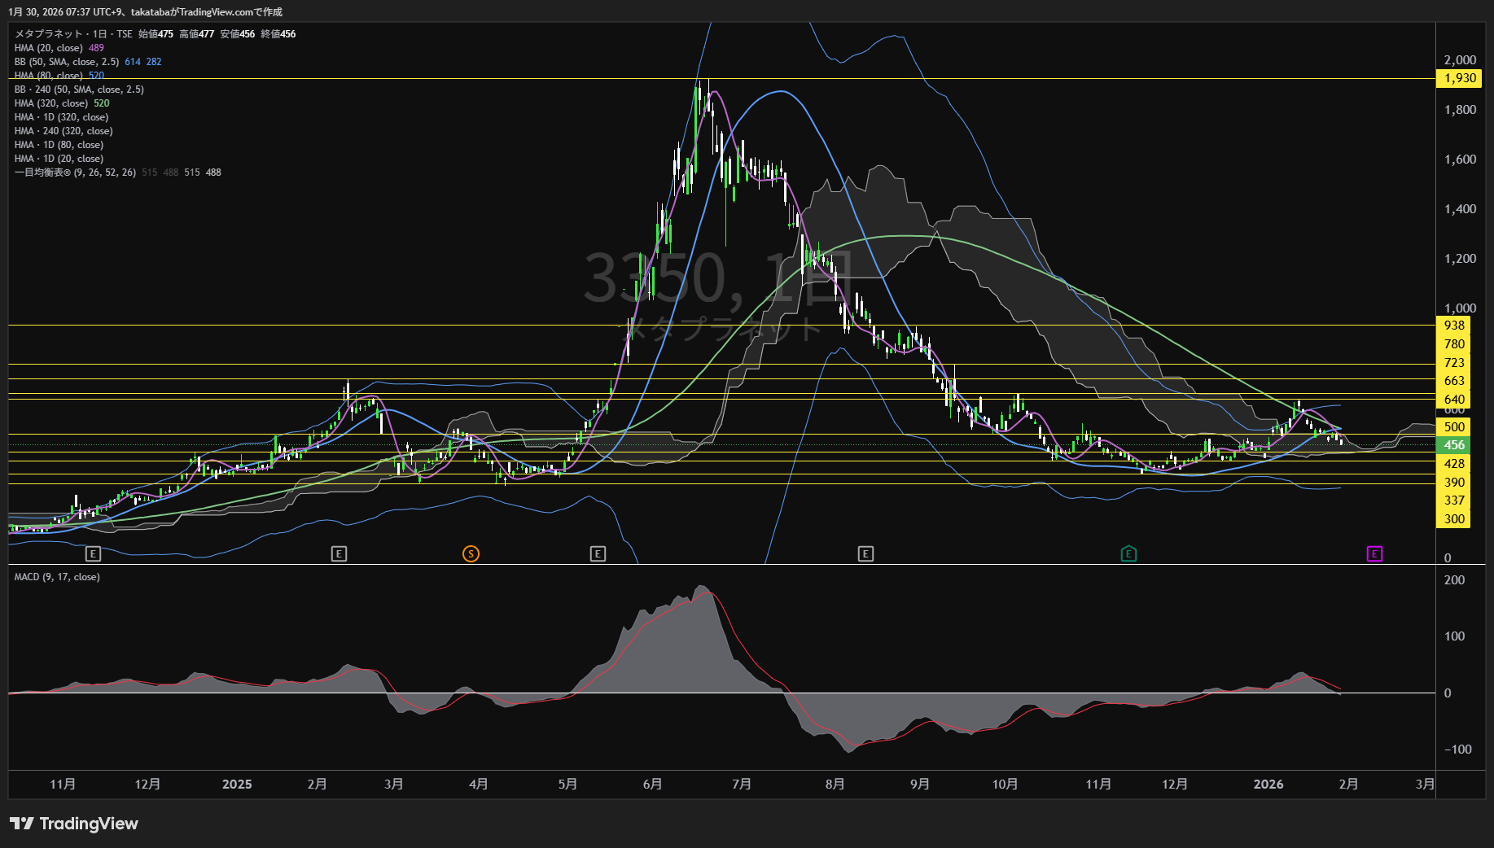1494x848 pixels.
Task: Click the green 456 current price label
Action: (x=1454, y=445)
